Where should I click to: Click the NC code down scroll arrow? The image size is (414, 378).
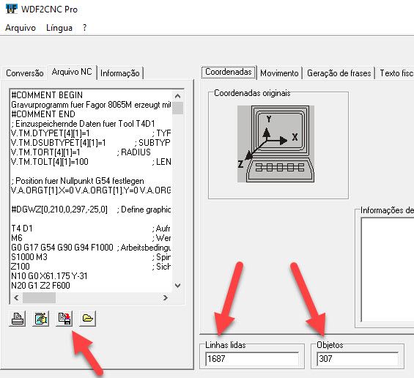178,286
